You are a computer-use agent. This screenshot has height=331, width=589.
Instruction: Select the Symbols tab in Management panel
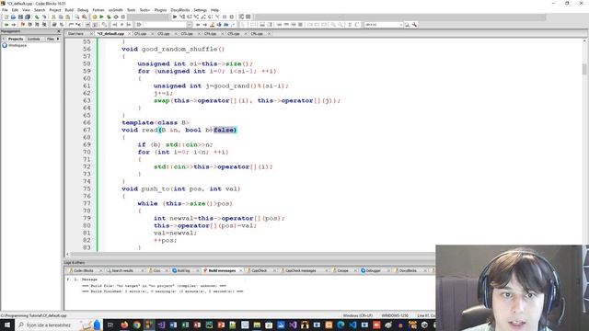(33, 39)
